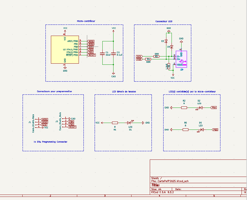The image size is (247, 200).
Task: Click diode D4 in USB section
Action: [172, 47]
